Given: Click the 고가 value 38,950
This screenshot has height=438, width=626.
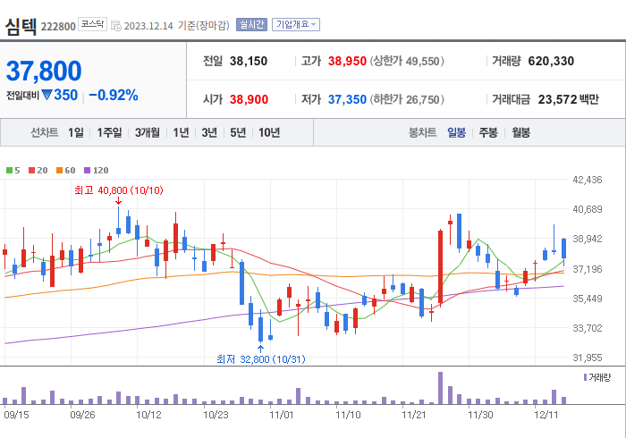Looking at the screenshot, I should 347,61.
